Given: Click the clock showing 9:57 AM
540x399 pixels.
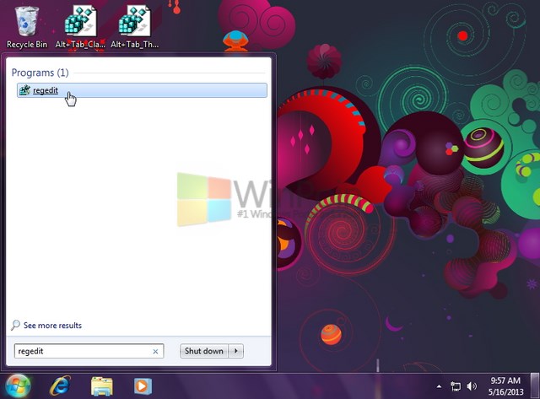Looking at the screenshot, I should (505, 386).
